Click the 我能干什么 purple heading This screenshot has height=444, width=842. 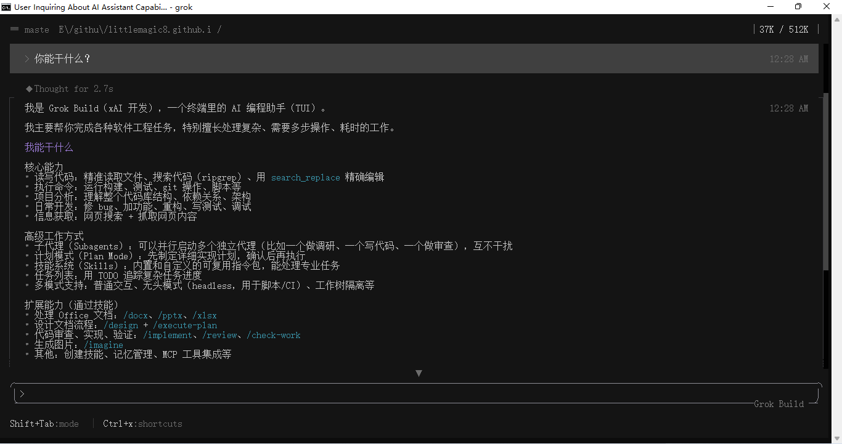tap(49, 147)
